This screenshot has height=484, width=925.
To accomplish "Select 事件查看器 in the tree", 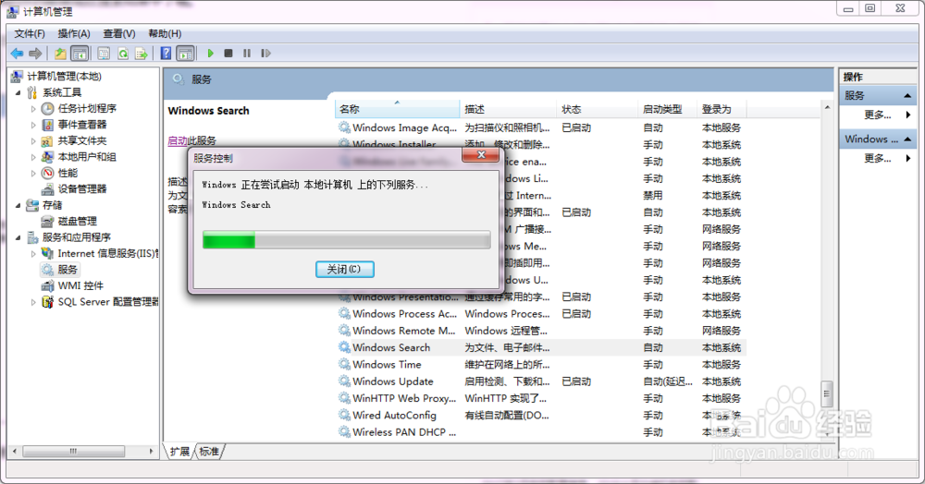I will tap(82, 125).
